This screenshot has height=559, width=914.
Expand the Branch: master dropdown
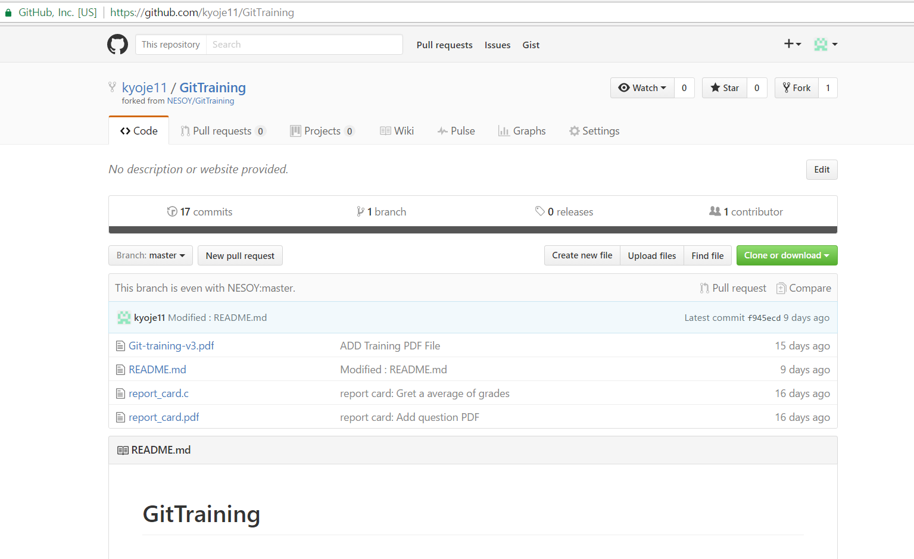(151, 255)
